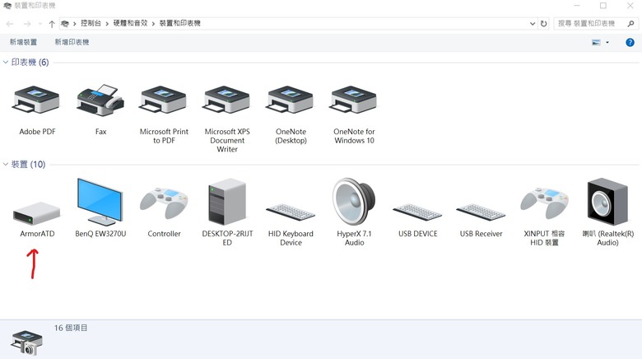Open the recent locations dropdown arrow
The image size is (642, 359).
(x=40, y=24)
